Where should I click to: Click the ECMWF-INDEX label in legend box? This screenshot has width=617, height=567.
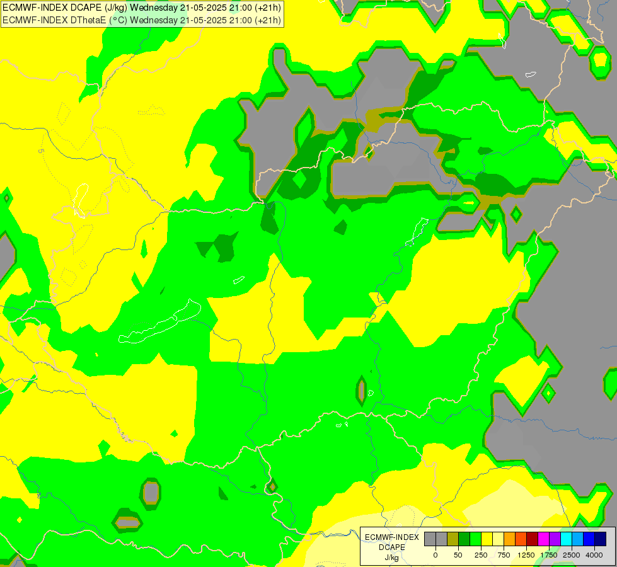click(392, 537)
